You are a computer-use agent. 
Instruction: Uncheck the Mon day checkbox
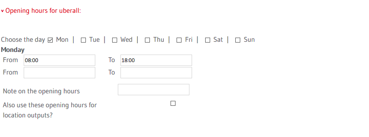(50, 40)
